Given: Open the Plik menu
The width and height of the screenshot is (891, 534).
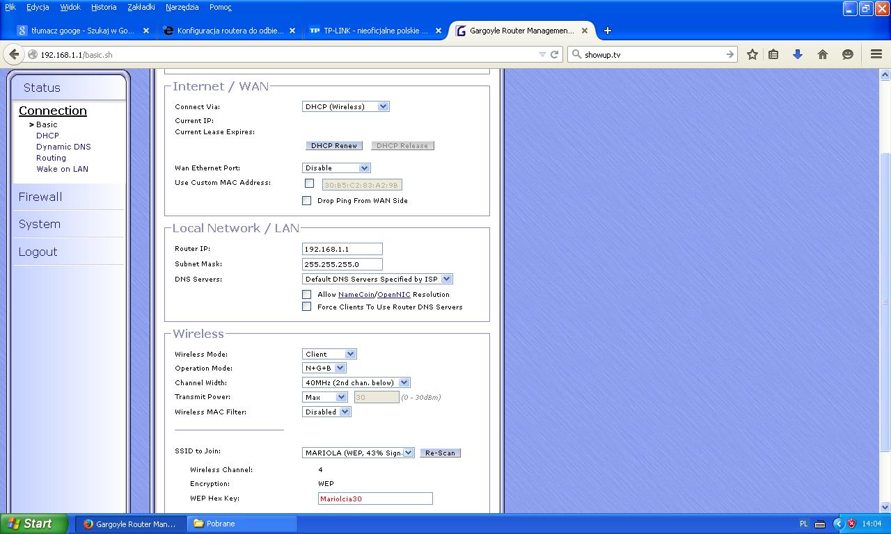Looking at the screenshot, I should click(x=10, y=7).
